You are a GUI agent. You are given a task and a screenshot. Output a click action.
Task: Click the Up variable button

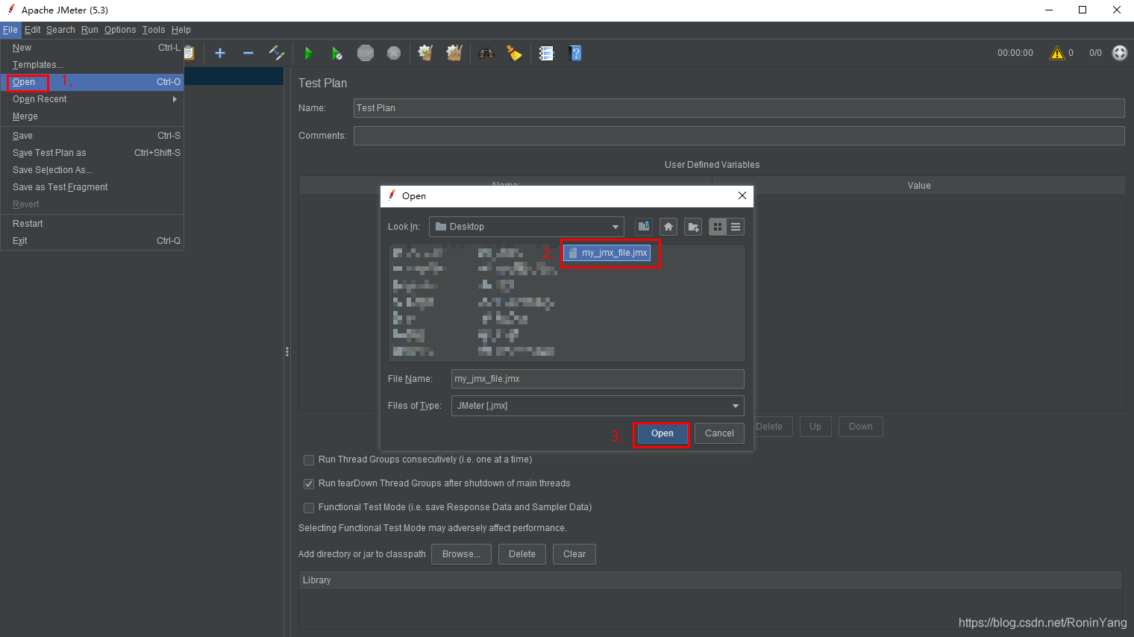tap(815, 427)
